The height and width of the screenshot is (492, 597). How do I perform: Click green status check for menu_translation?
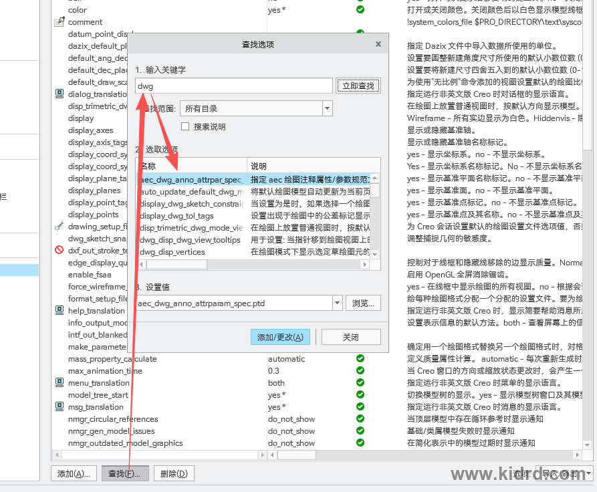click(x=360, y=382)
